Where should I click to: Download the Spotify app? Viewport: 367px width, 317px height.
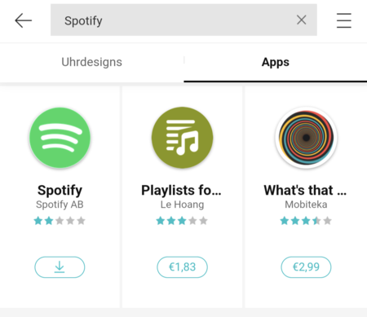60,267
